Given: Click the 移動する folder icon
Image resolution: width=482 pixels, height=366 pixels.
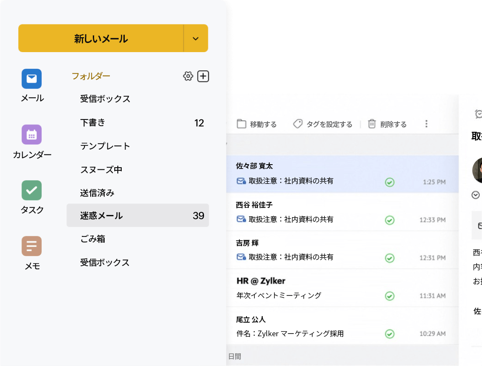Looking at the screenshot, I should tap(241, 124).
